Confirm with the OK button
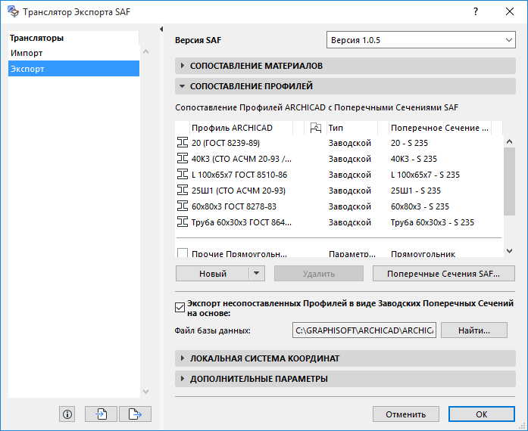 click(x=482, y=414)
